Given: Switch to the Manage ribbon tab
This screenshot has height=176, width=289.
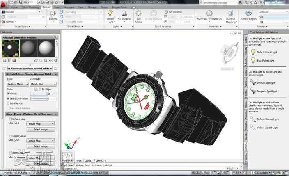Looking at the screenshot, I should (x=92, y=7).
